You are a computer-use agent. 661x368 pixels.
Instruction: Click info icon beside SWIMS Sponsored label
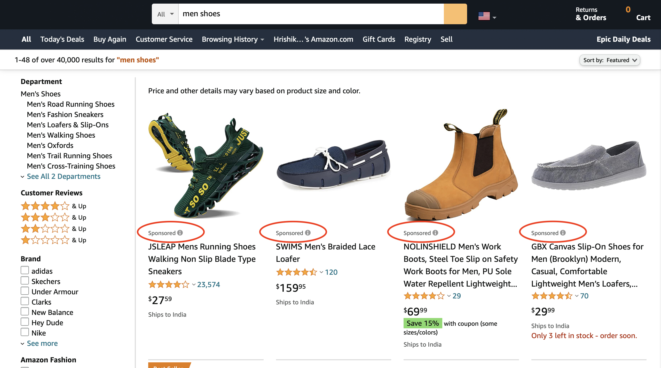308,233
